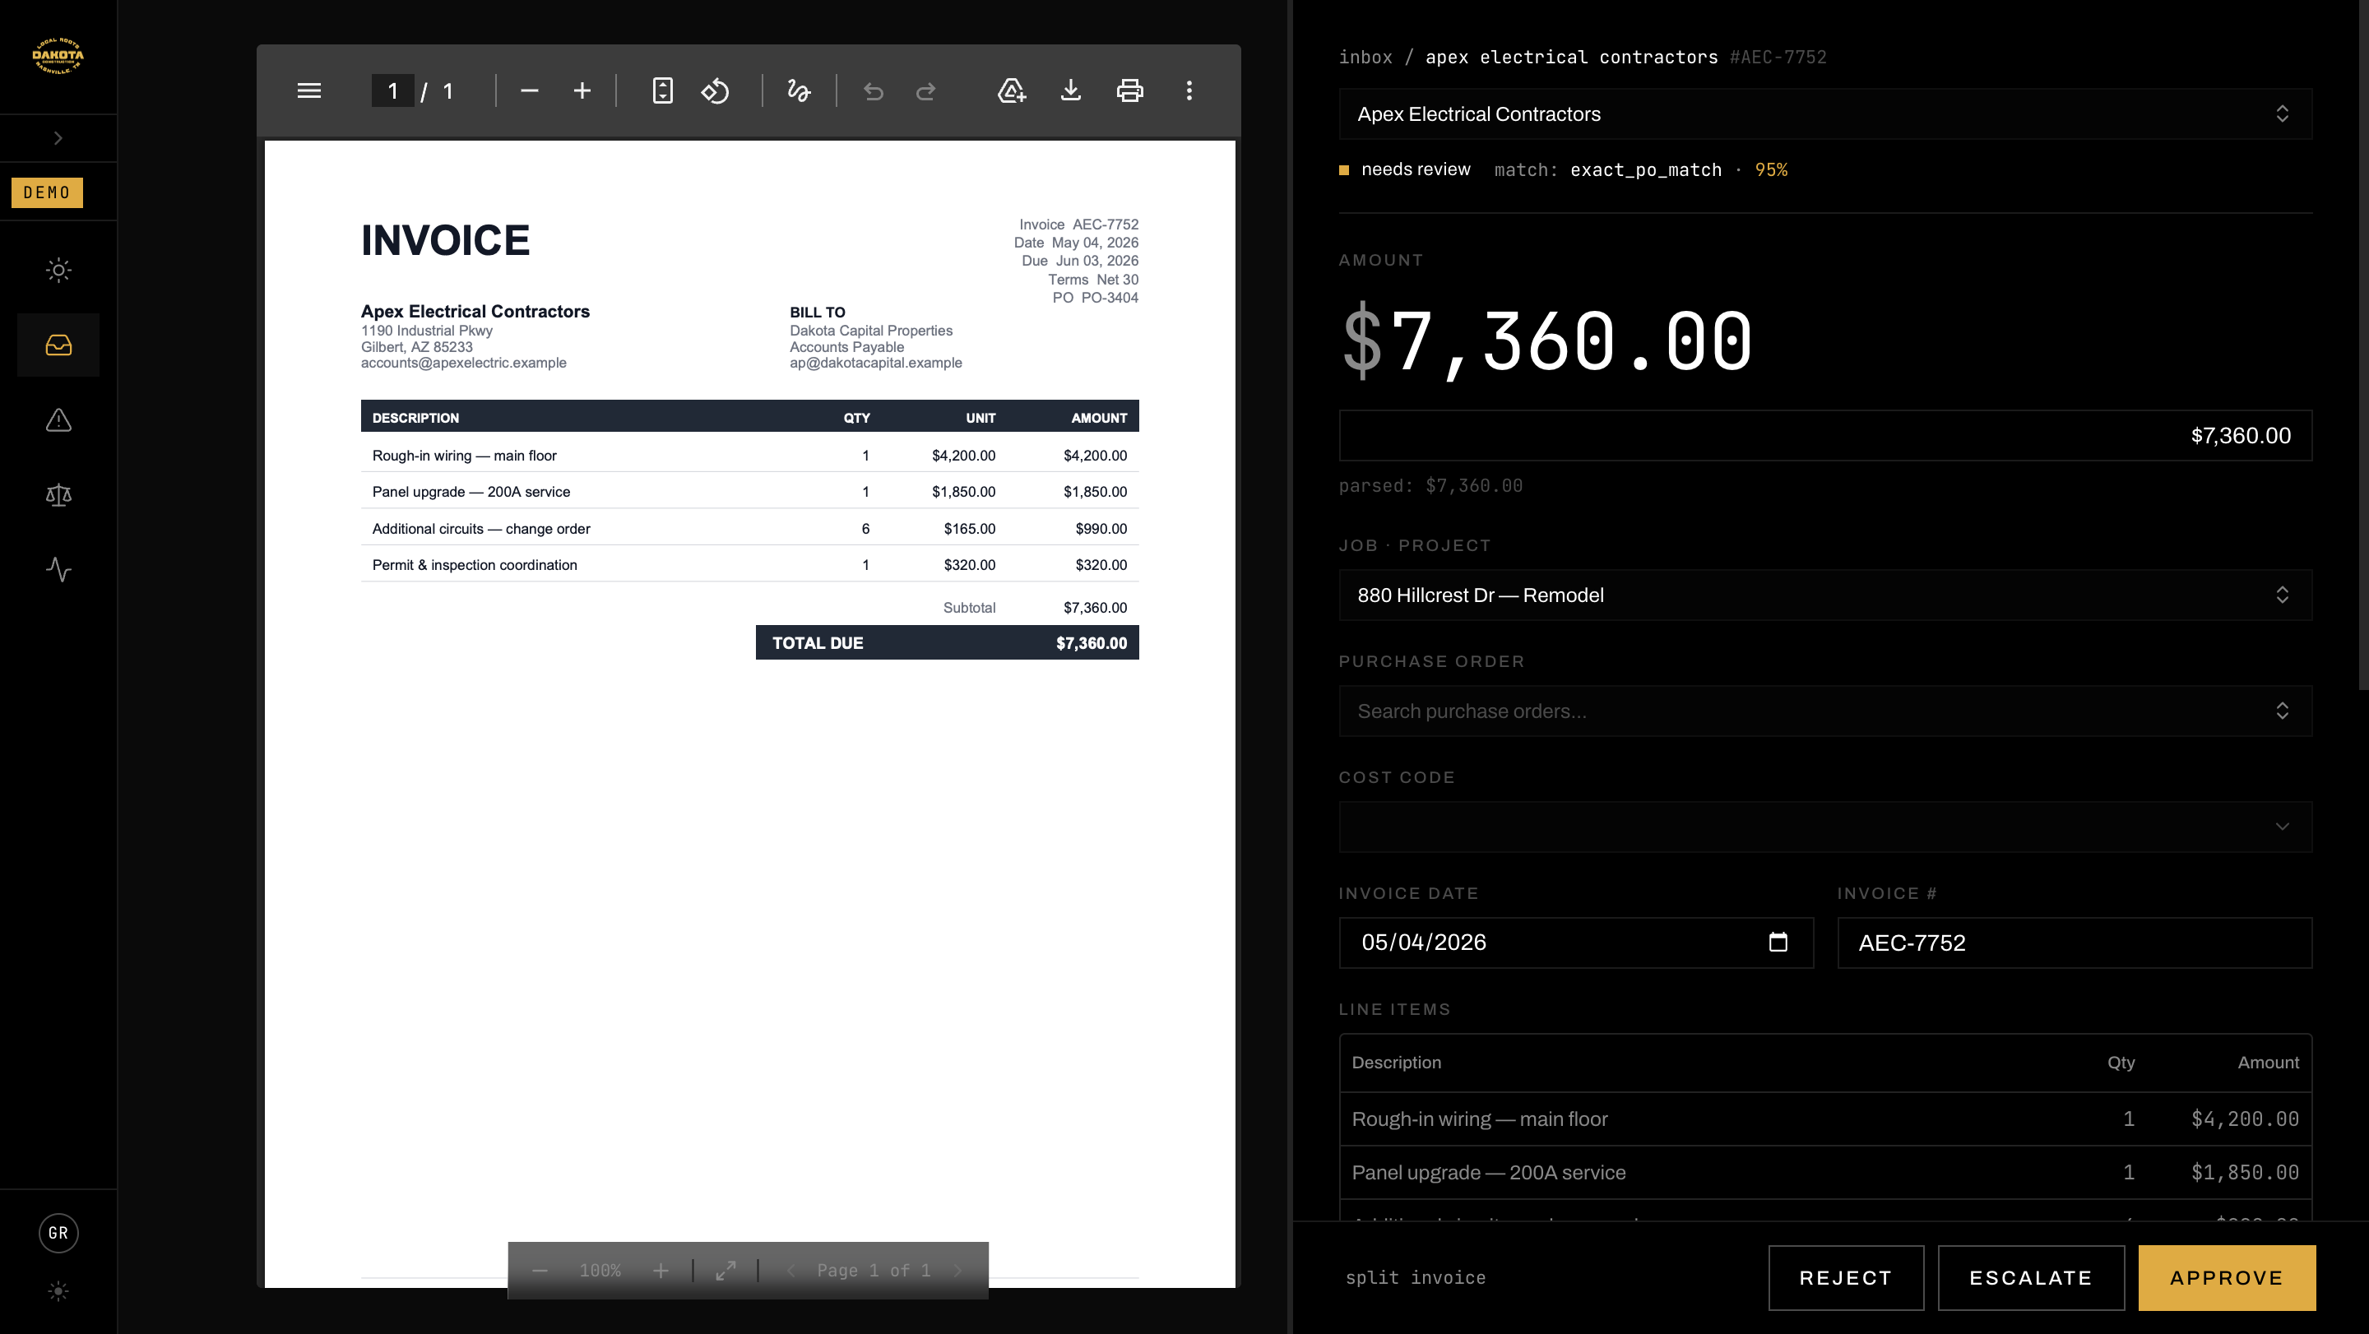Open the inbox tray icon in sidebar

[x=58, y=345]
